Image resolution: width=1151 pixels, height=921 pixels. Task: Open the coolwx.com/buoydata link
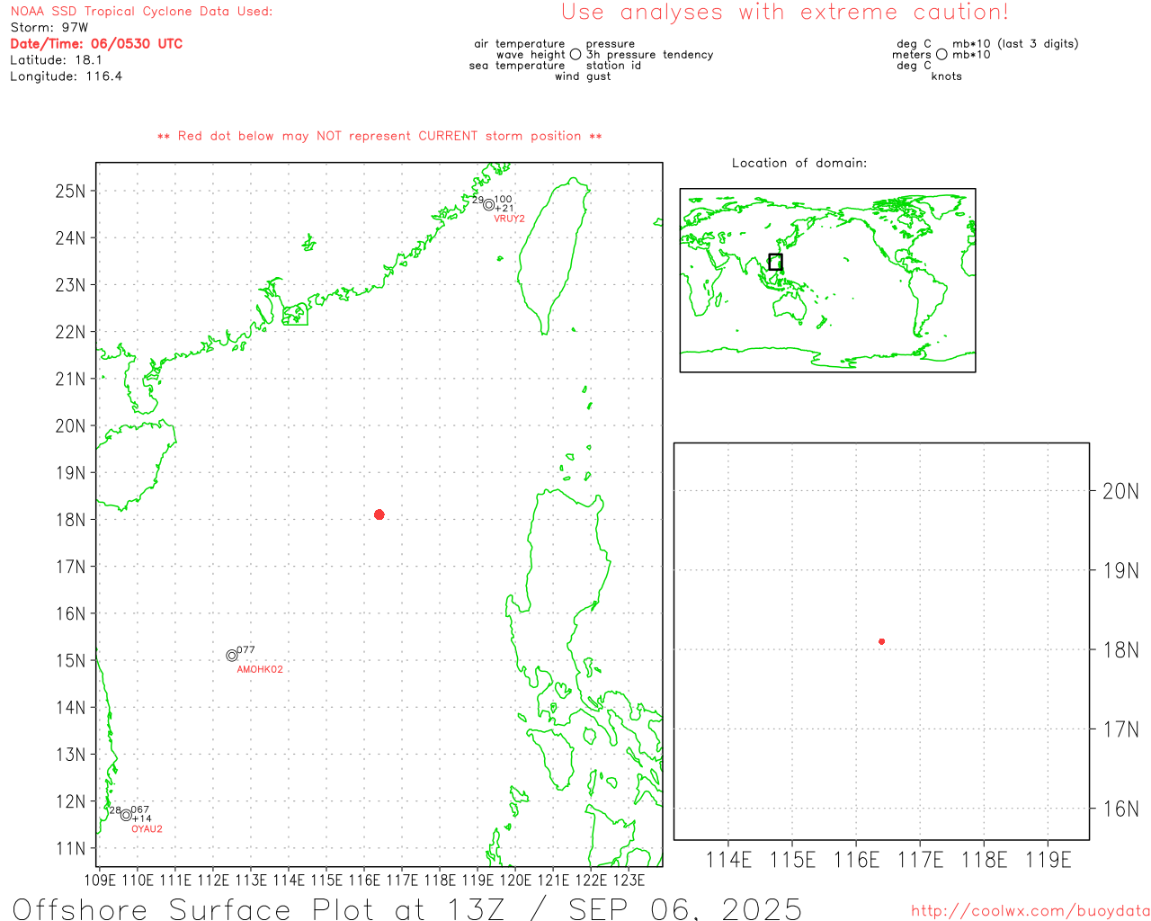point(1031,911)
